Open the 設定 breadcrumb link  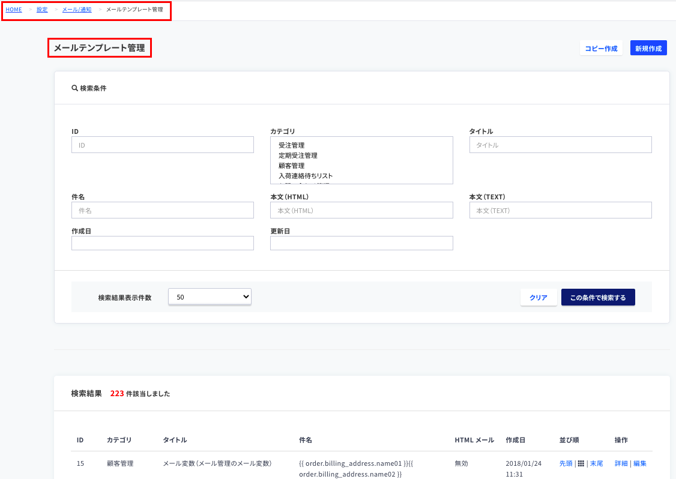tap(42, 10)
